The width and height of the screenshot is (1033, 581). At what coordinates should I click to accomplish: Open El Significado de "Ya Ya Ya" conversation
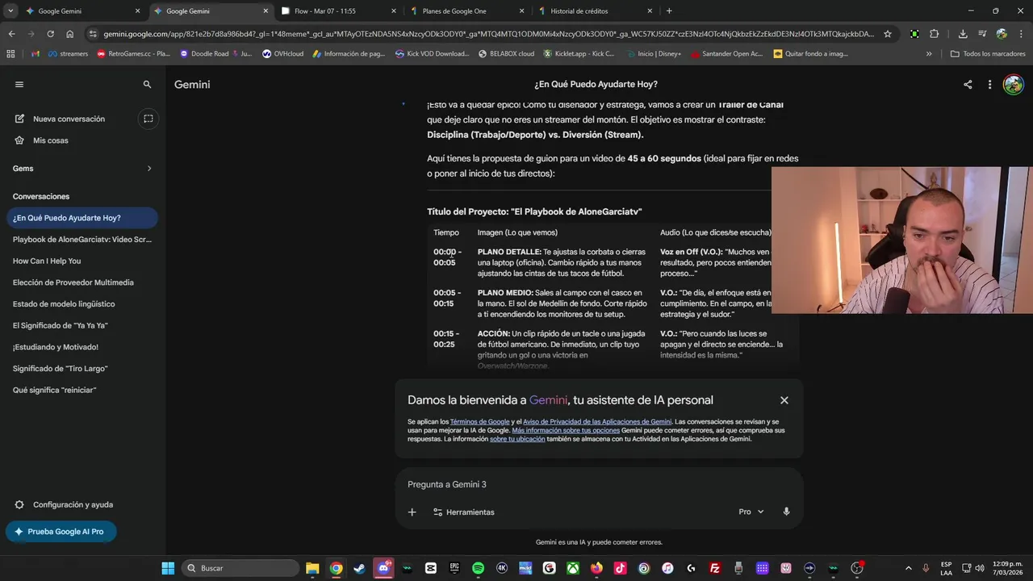pyautogui.click(x=82, y=325)
